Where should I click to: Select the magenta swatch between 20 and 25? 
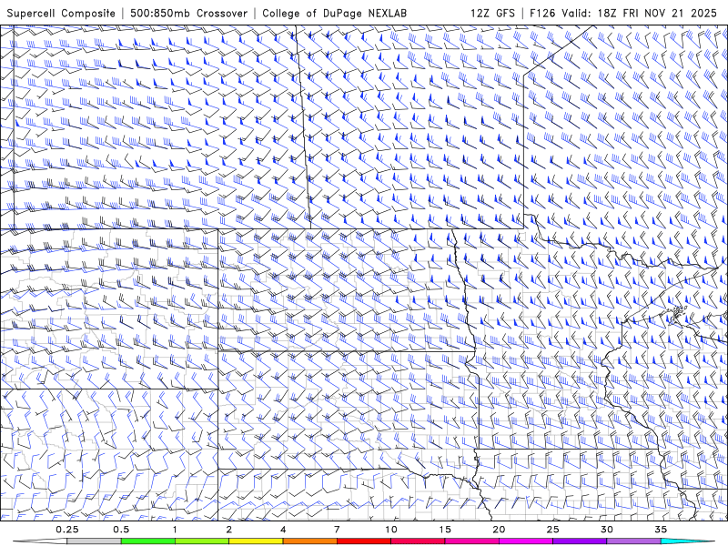click(x=526, y=541)
